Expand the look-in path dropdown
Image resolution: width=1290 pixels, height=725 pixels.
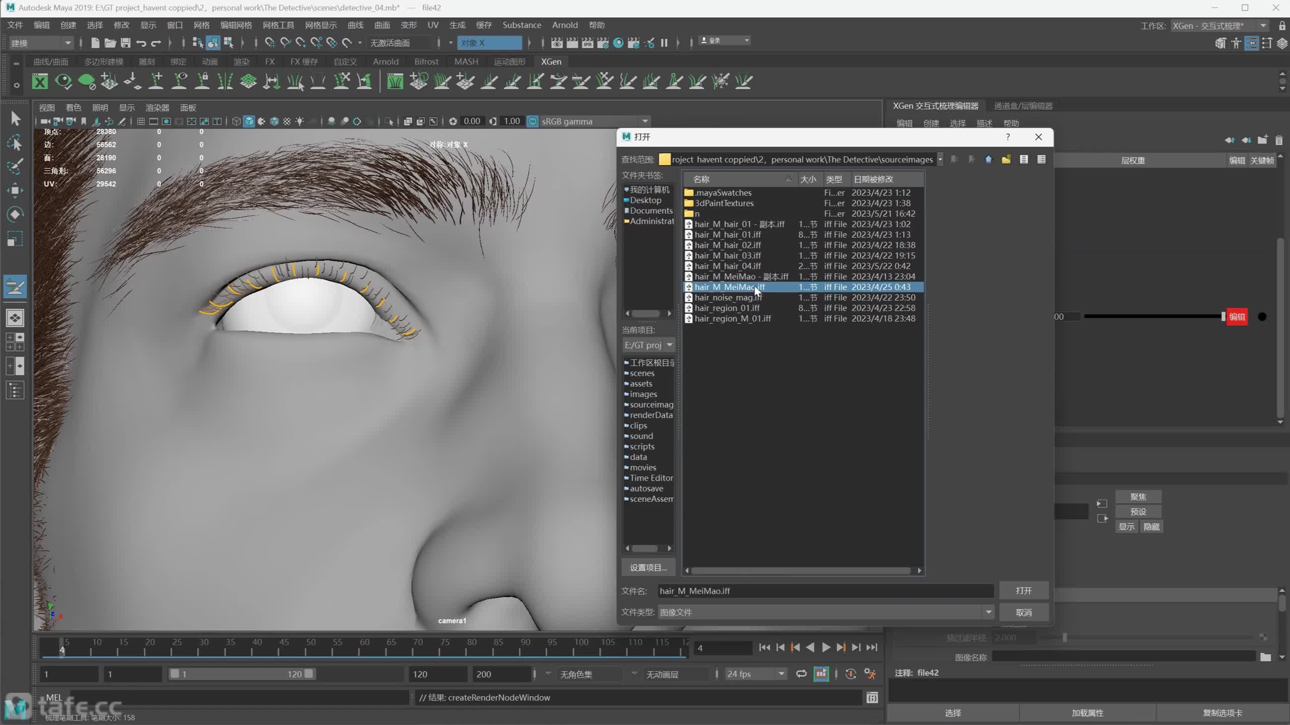(x=940, y=160)
